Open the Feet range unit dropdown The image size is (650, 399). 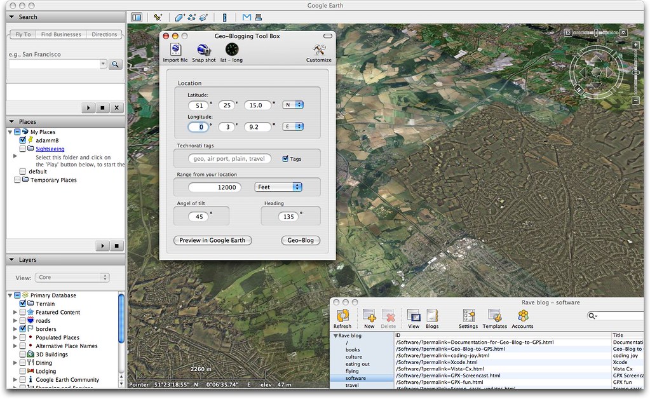pos(278,187)
